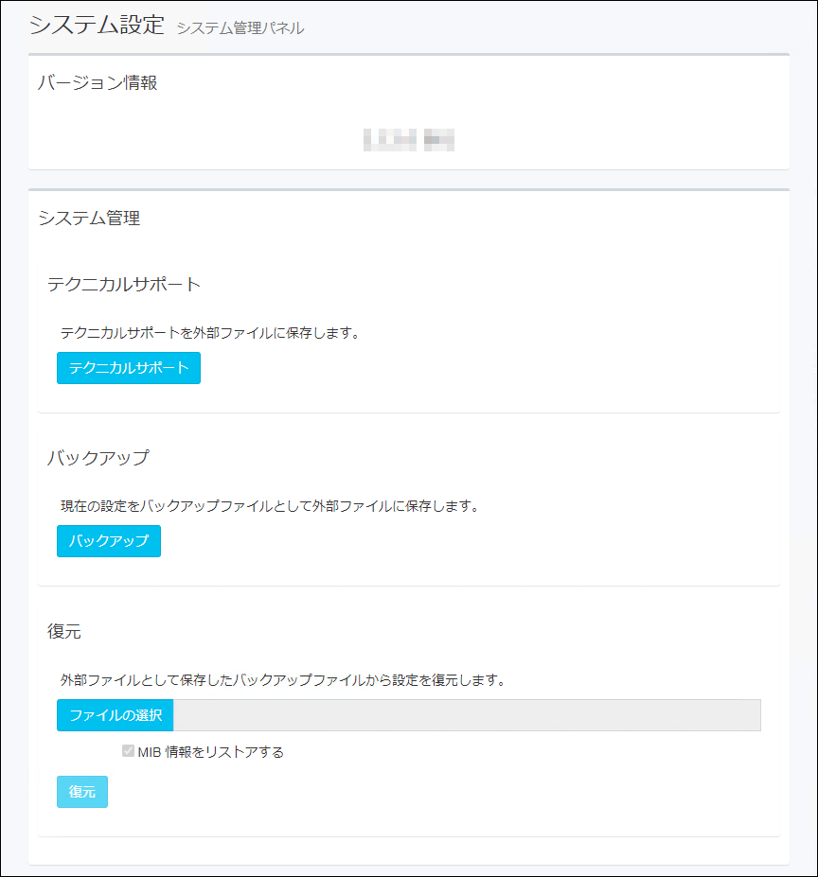Viewport: 818px width, 877px height.
Task: Click the left blurred version number segment
Action: point(390,141)
